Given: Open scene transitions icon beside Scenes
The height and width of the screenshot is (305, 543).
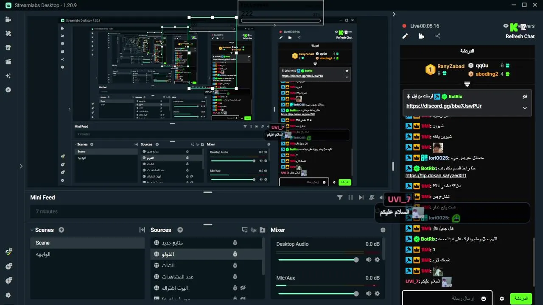Looking at the screenshot, I should pos(142,230).
